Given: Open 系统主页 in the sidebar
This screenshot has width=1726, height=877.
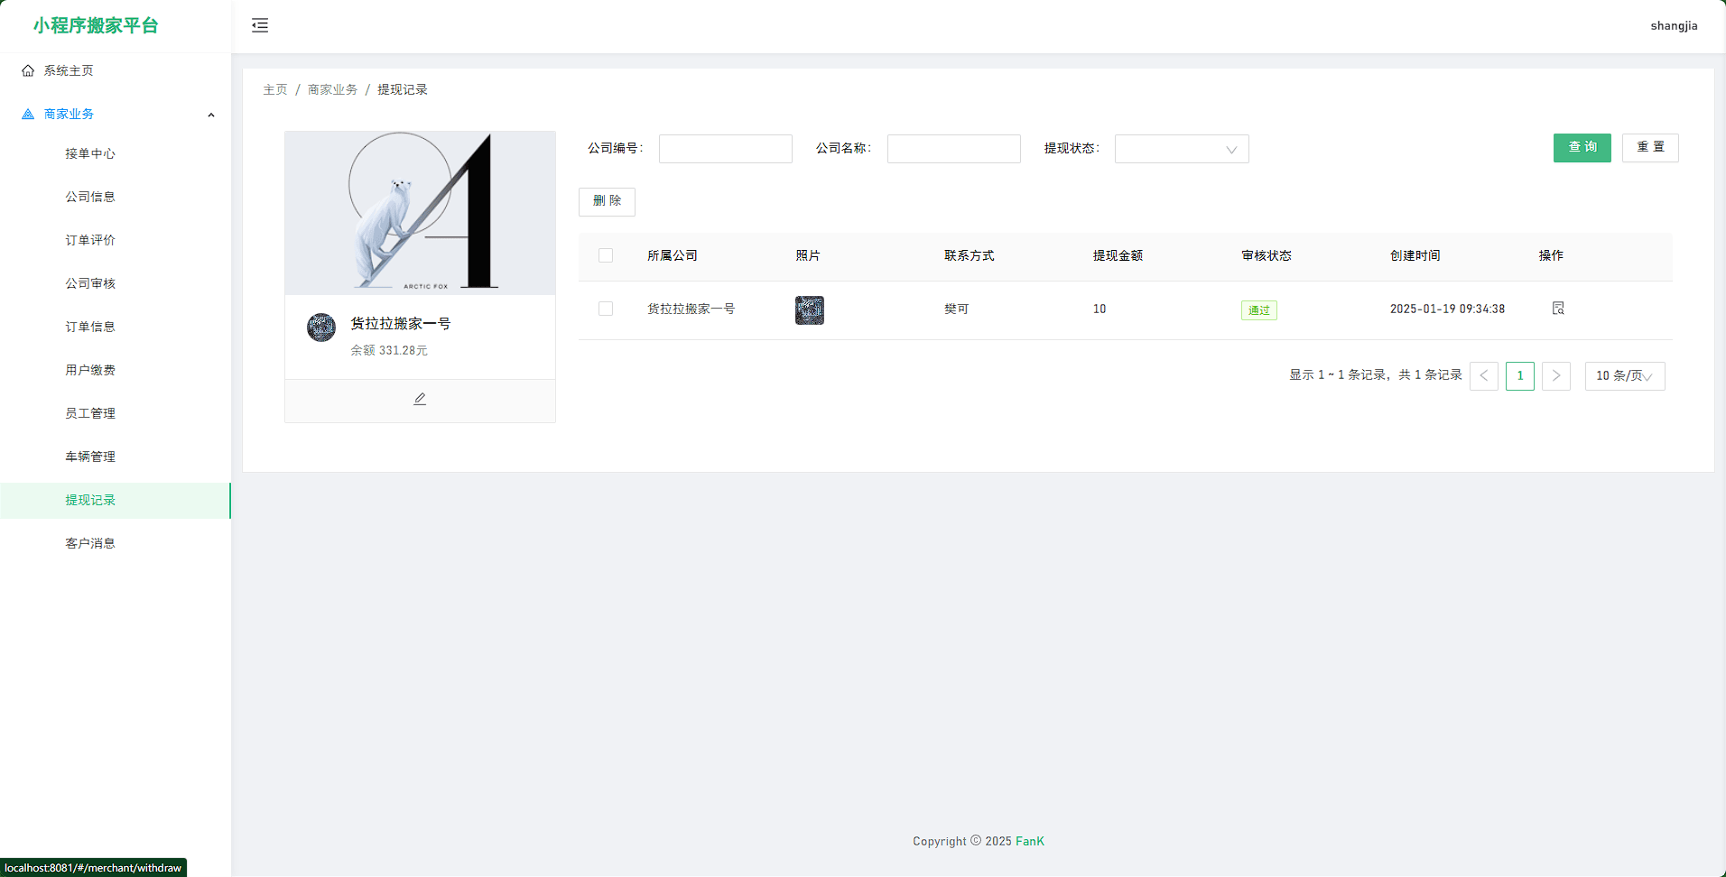Looking at the screenshot, I should coord(116,70).
